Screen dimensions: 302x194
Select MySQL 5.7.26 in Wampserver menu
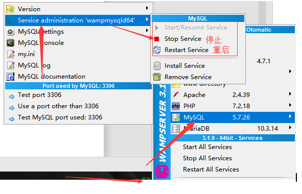coord(233,117)
